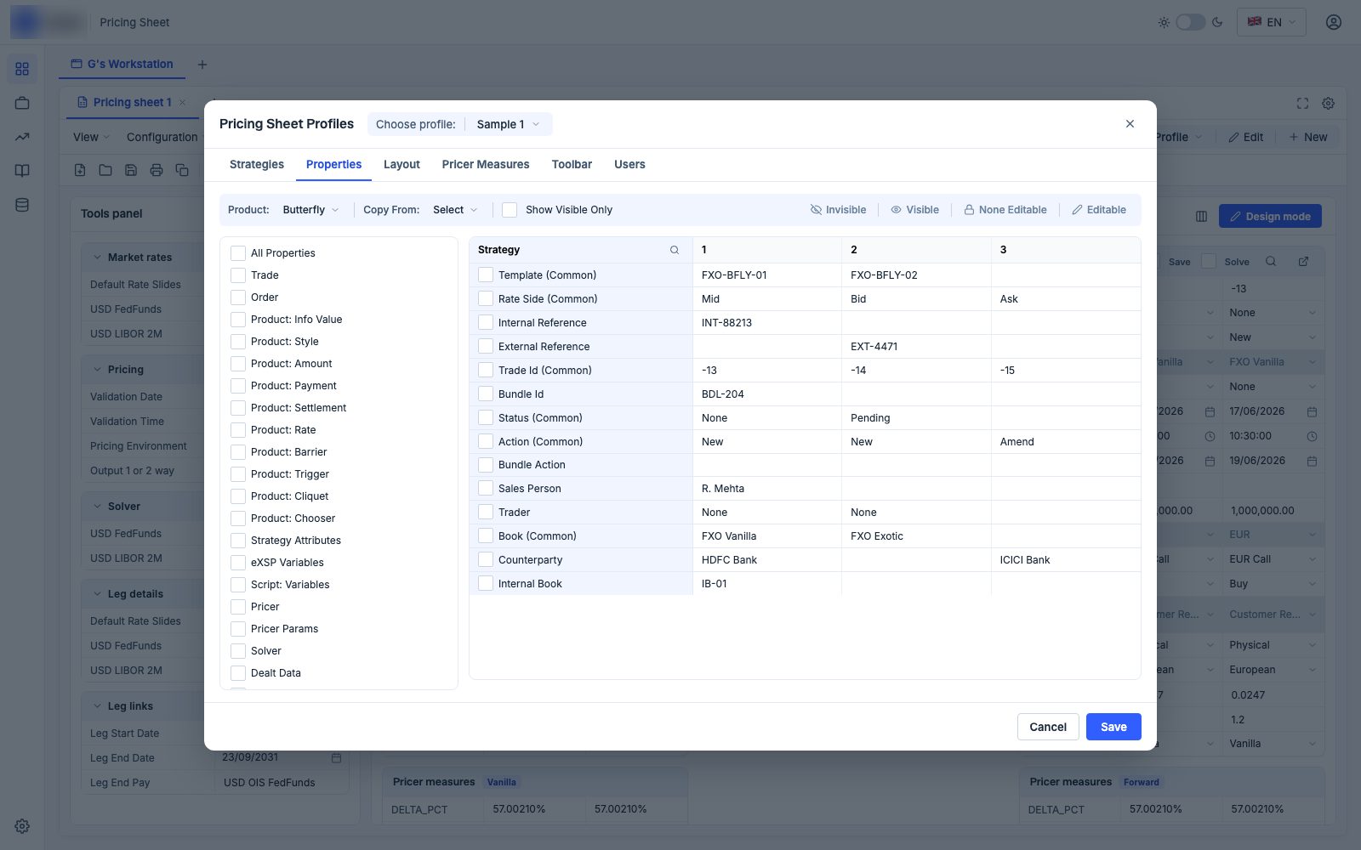This screenshot has width=1361, height=850.
Task: Click the save disk toolbar icon
Action: [x=131, y=170]
